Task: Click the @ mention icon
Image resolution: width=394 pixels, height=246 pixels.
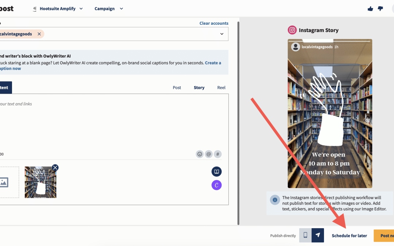Action: tap(209, 154)
